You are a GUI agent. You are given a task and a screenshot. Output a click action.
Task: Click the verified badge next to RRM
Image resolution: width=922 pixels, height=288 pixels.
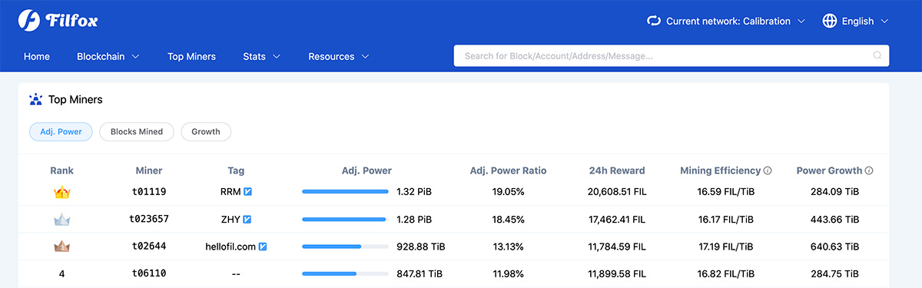(x=248, y=192)
